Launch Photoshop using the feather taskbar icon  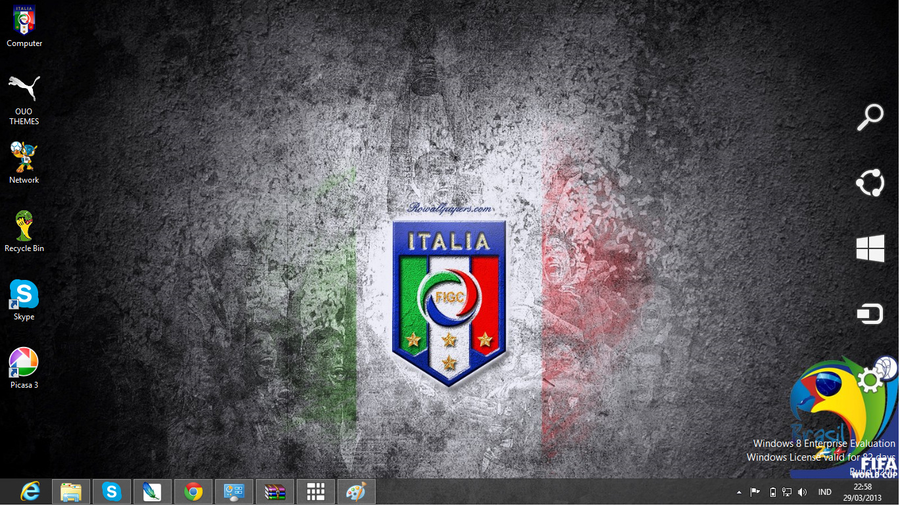point(153,491)
